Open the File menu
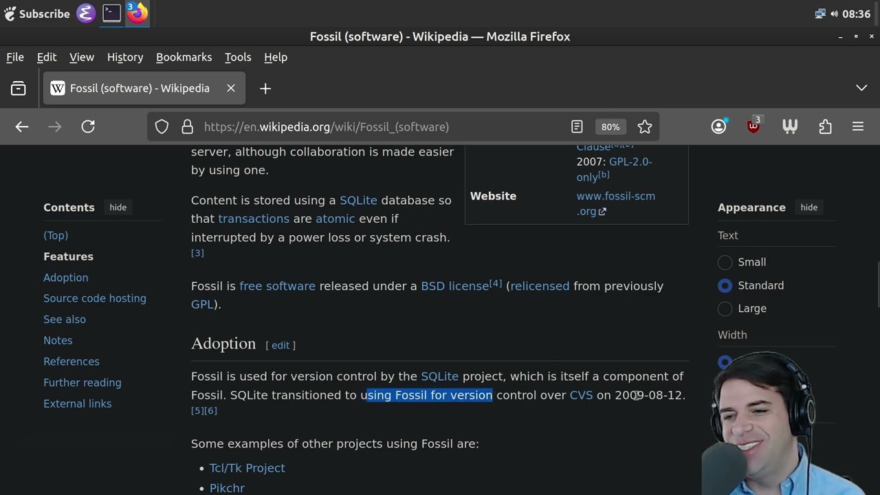This screenshot has width=880, height=495. pos(15,57)
